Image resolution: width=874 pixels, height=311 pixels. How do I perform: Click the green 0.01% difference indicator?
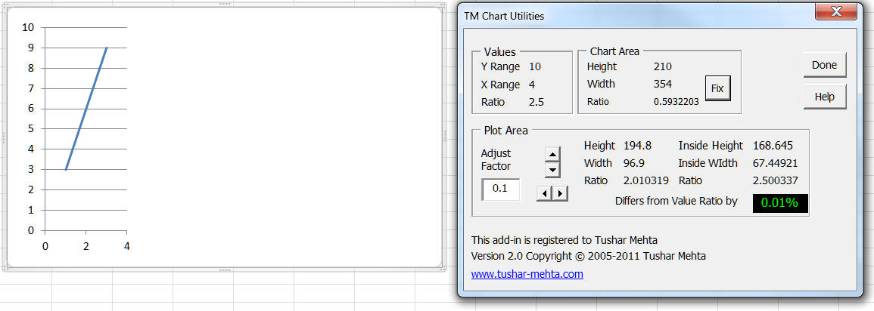pos(779,202)
